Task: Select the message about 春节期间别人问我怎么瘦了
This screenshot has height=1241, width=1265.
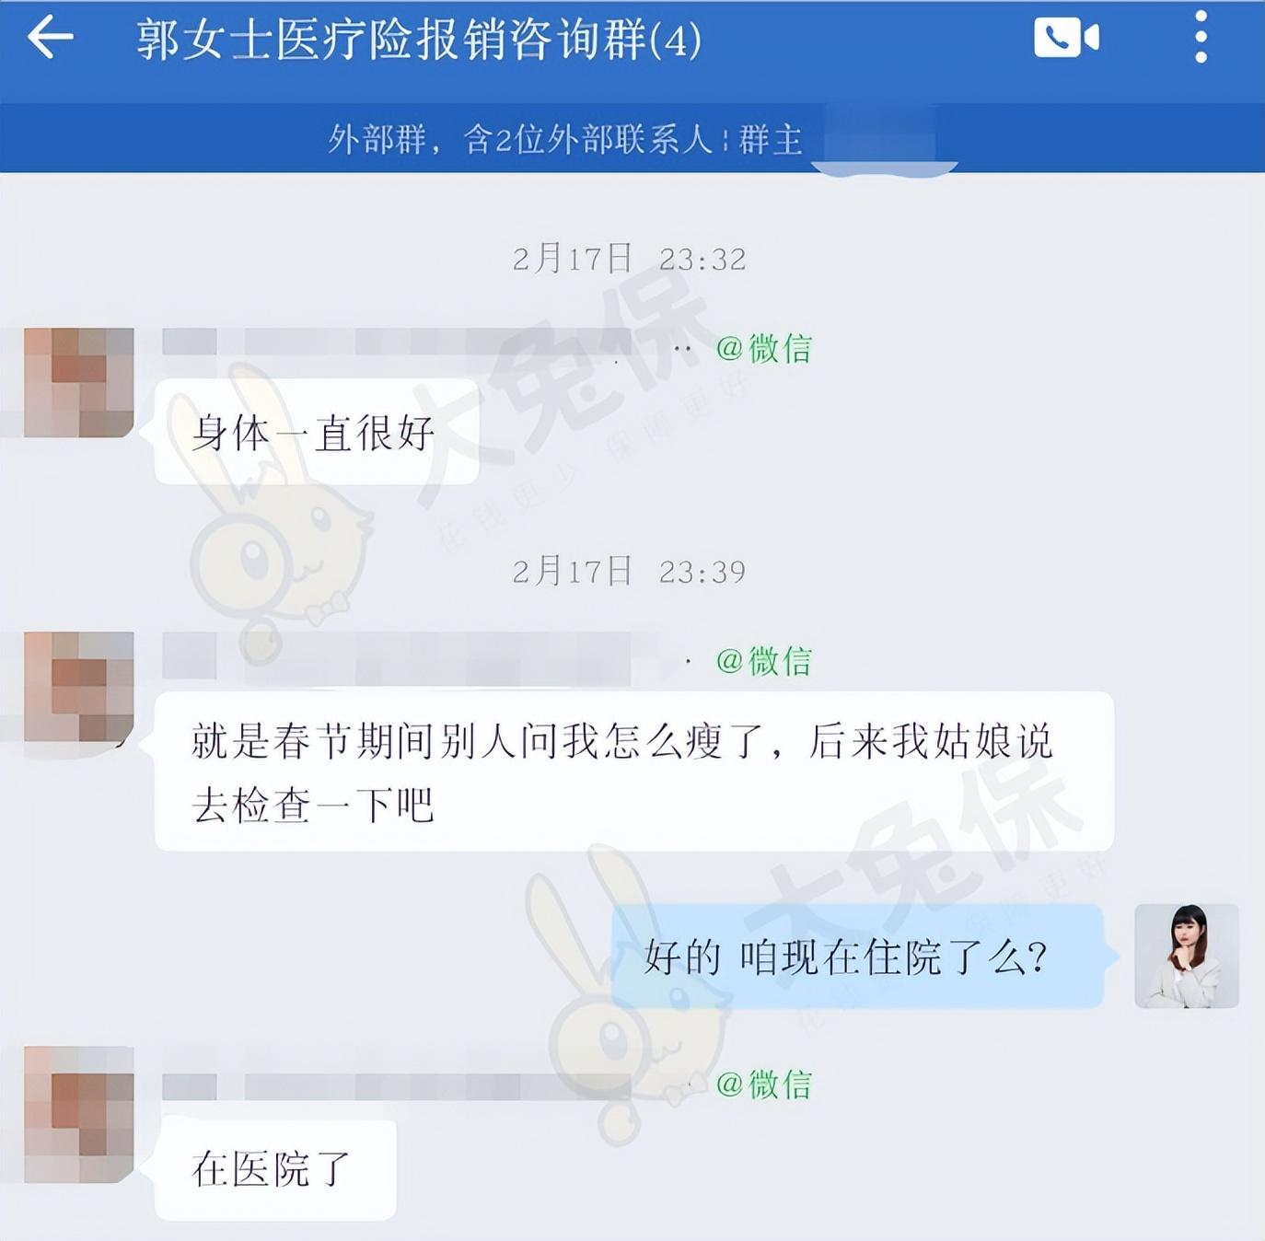Action: pyautogui.click(x=633, y=771)
